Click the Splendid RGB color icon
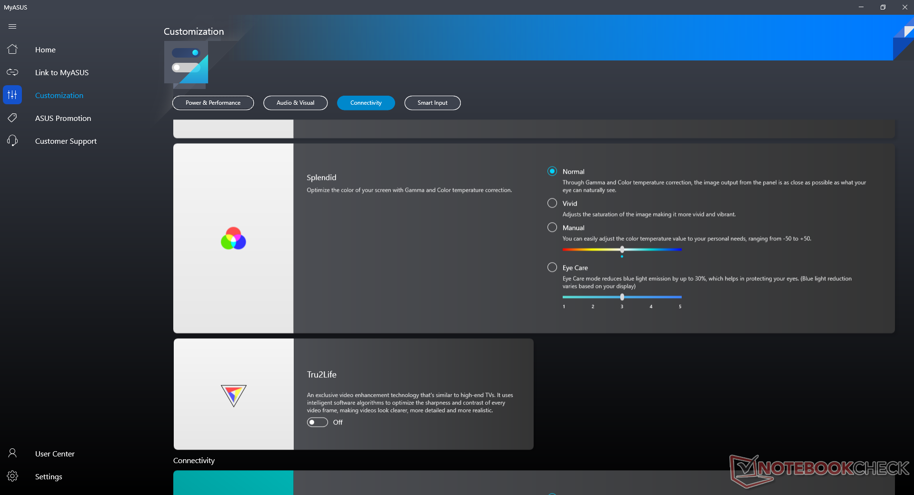The image size is (914, 495). (x=233, y=238)
